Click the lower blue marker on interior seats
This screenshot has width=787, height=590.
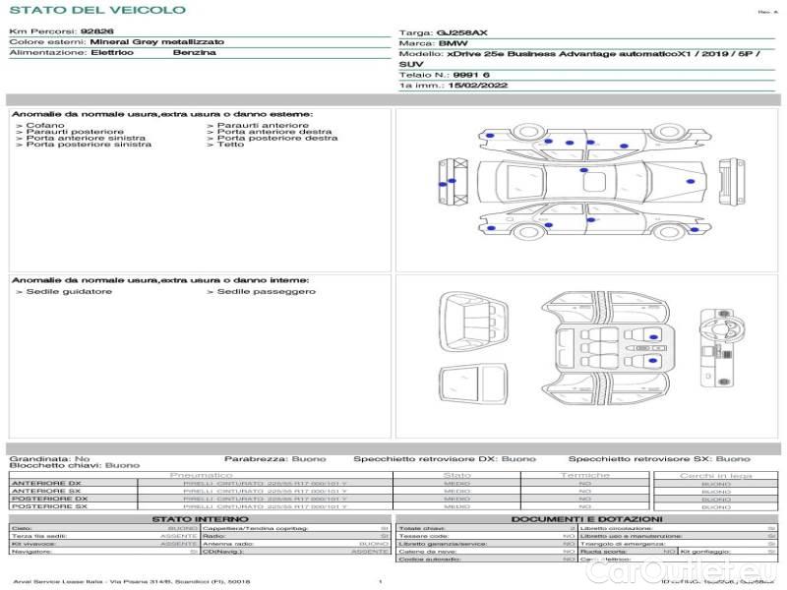pyautogui.click(x=652, y=362)
